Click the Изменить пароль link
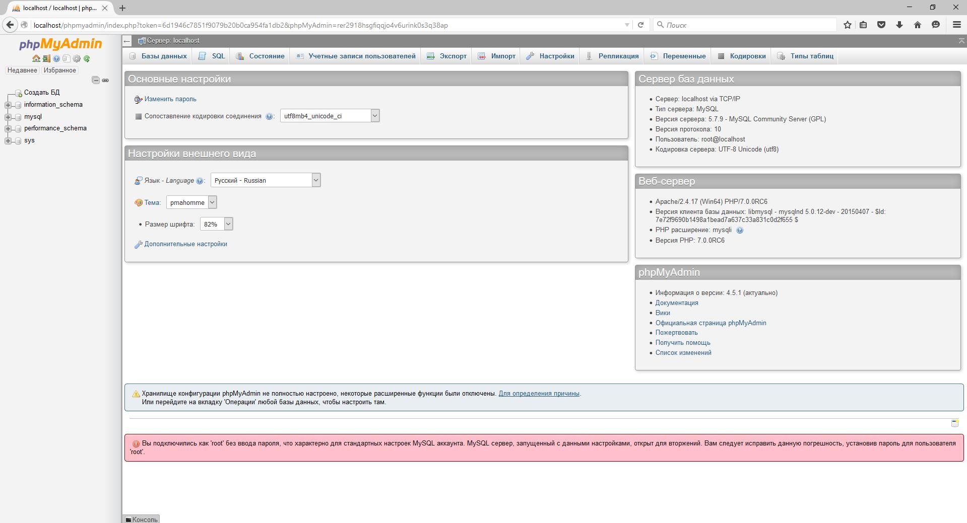The height and width of the screenshot is (523, 967). [x=170, y=99]
